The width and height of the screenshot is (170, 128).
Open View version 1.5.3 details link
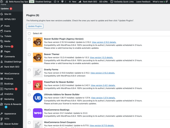101,58
